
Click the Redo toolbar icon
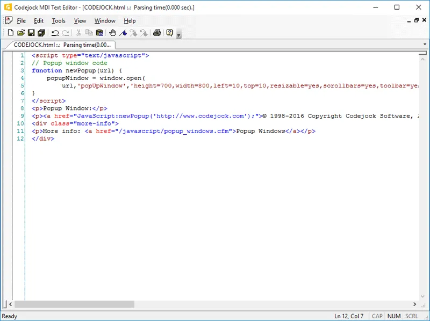[65, 33]
